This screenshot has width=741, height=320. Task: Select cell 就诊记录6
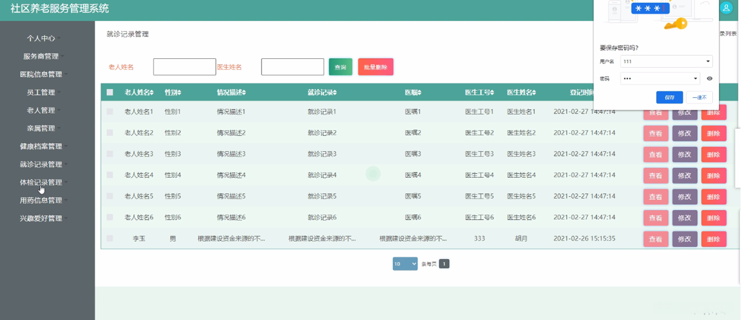point(322,217)
